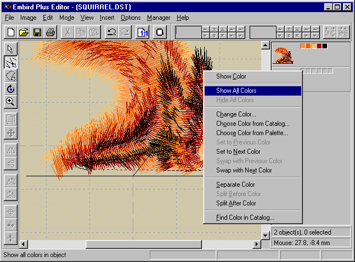Click the join-together arrows toolbar icon

(343, 32)
